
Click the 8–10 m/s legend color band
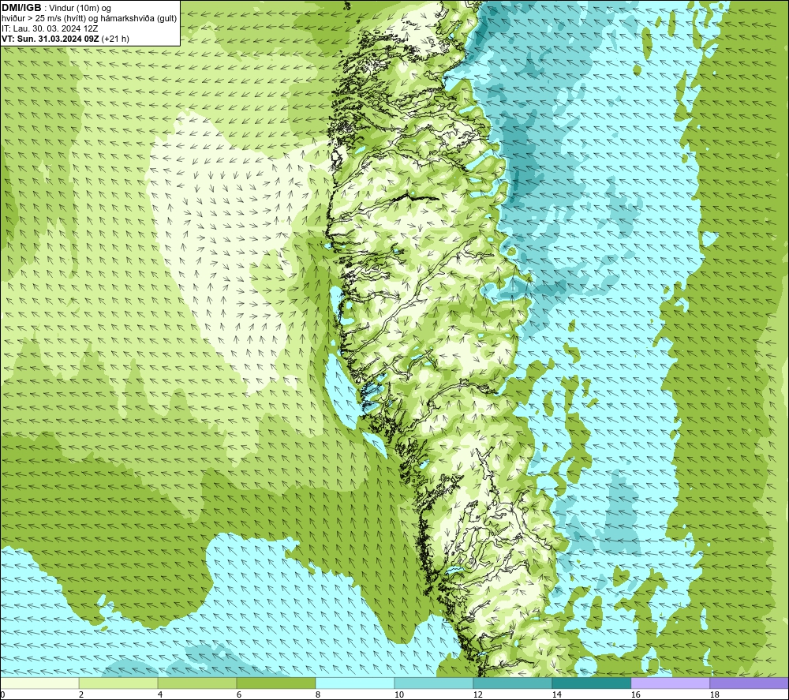click(355, 683)
